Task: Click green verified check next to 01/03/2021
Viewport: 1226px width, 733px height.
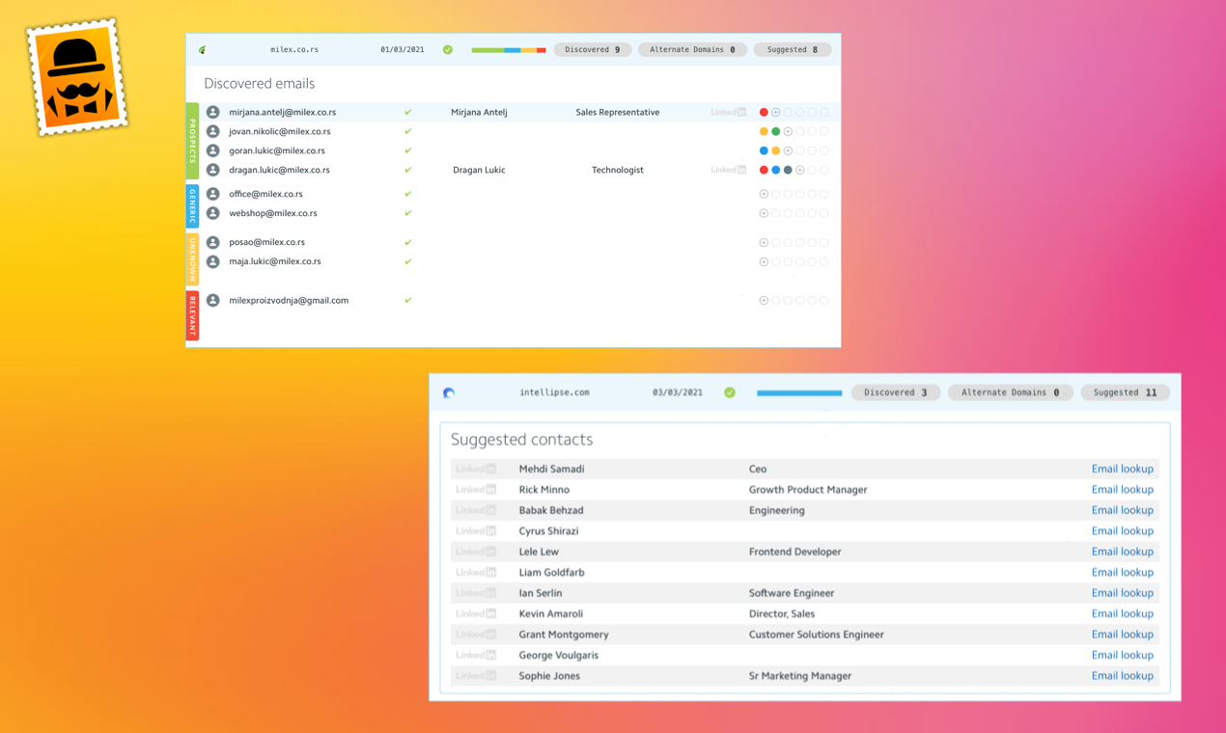Action: point(448,49)
